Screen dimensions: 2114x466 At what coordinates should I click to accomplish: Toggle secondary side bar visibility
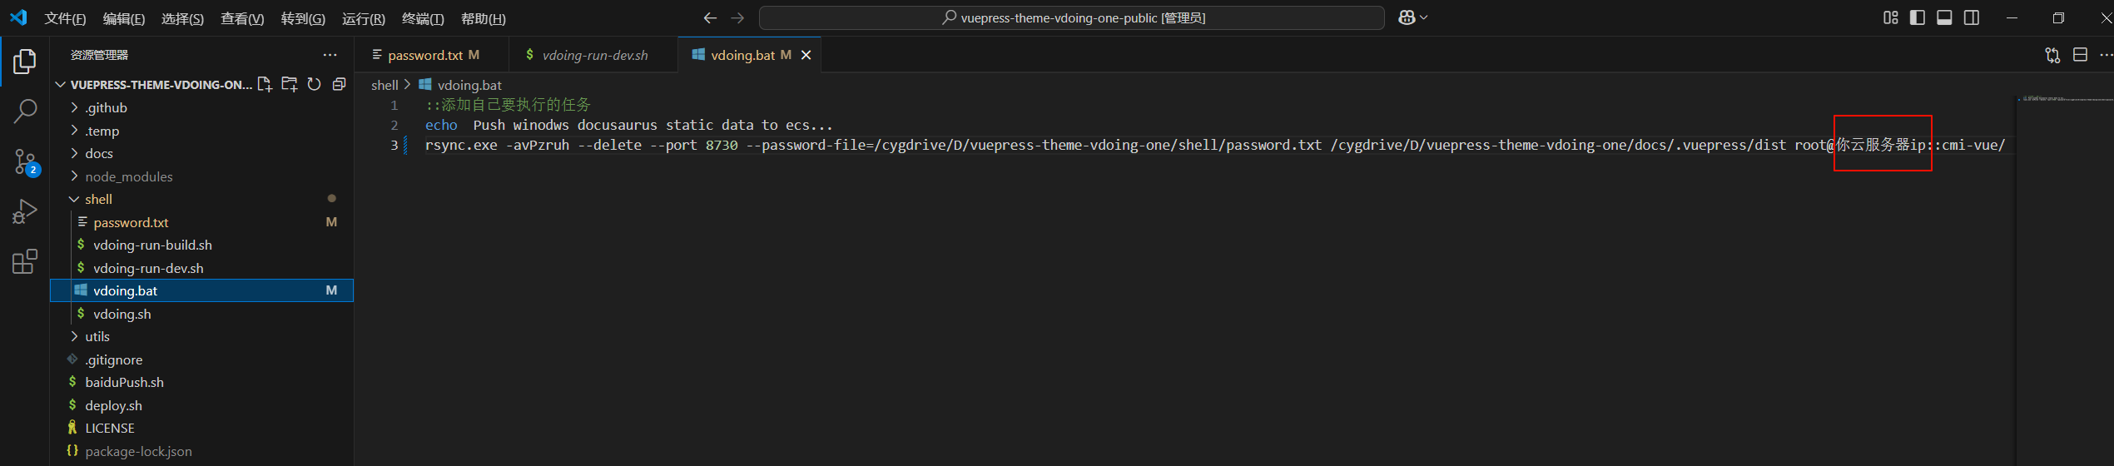pos(1972,17)
